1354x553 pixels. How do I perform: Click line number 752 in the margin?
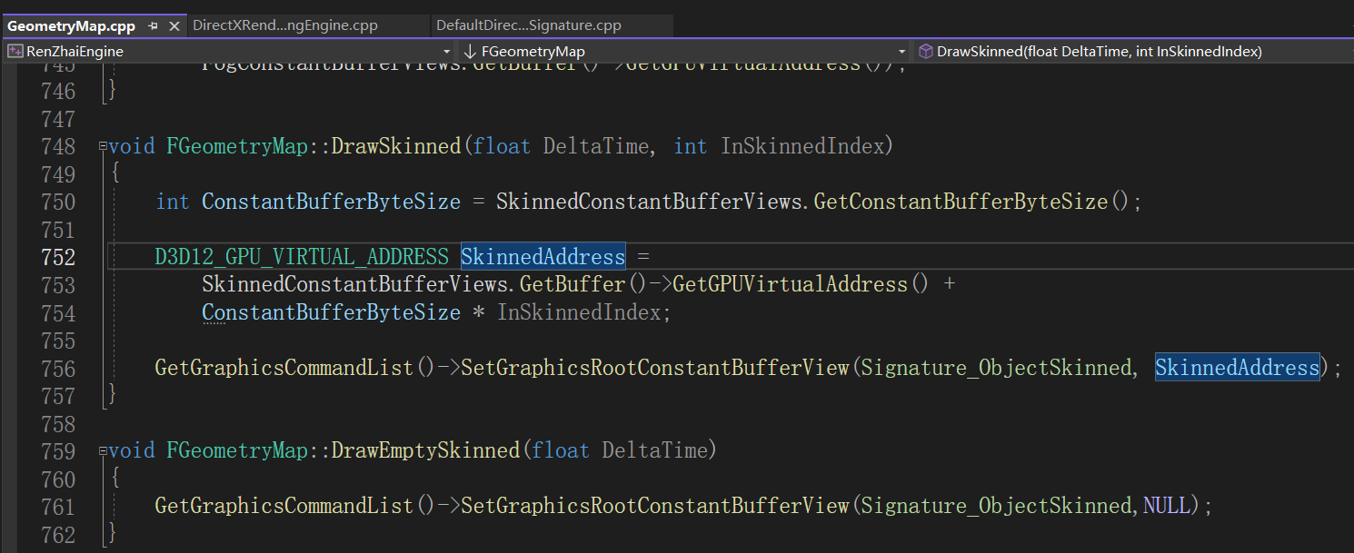[x=59, y=257]
